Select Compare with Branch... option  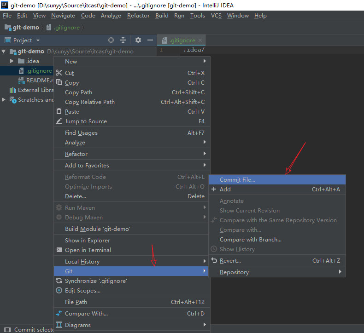250,240
